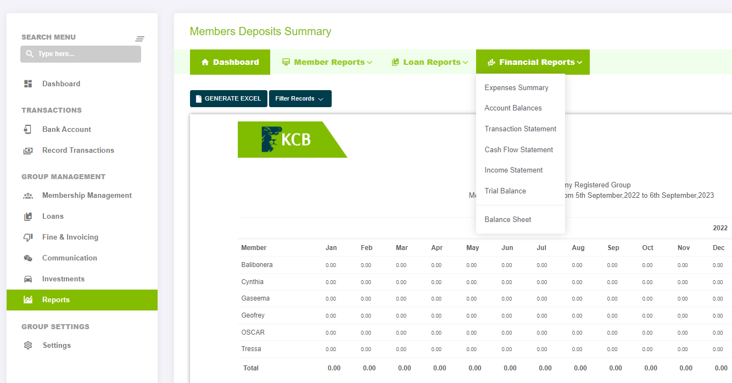Collapse the Financial Reports dropdown chevron

coord(579,63)
